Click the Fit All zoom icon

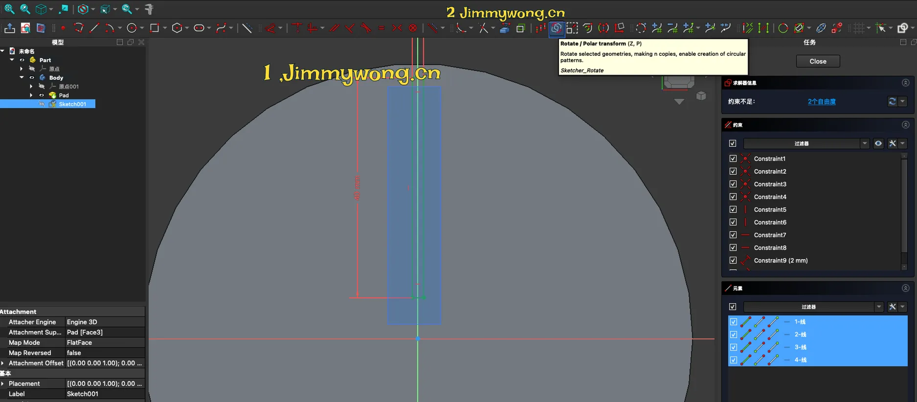(9, 9)
